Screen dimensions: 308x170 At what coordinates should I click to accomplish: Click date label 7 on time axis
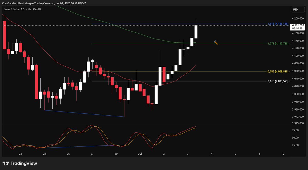tap(236, 154)
